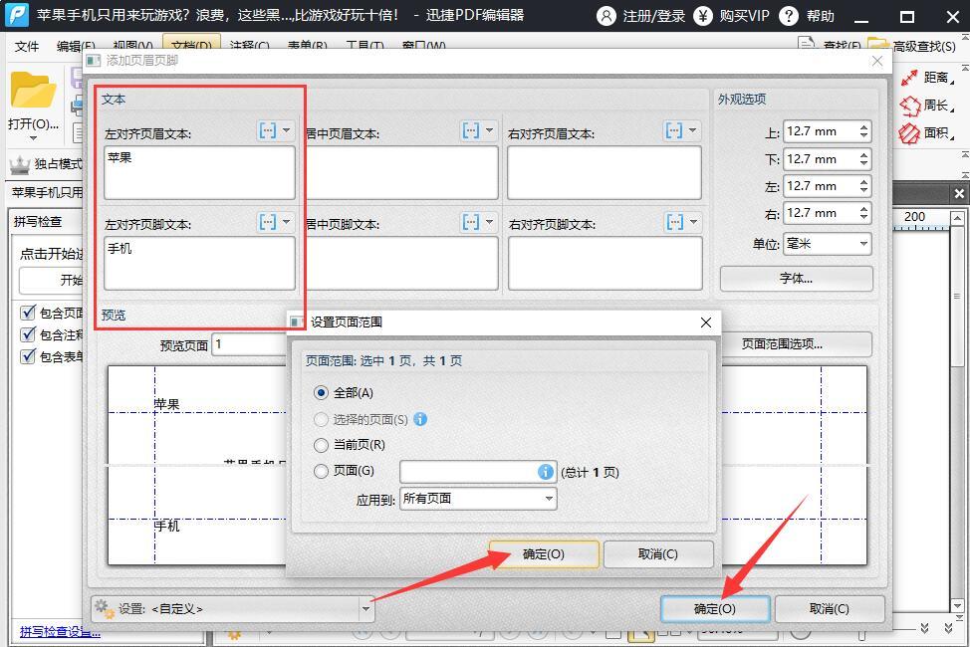Click the distance measurement tool icon

tap(909, 78)
